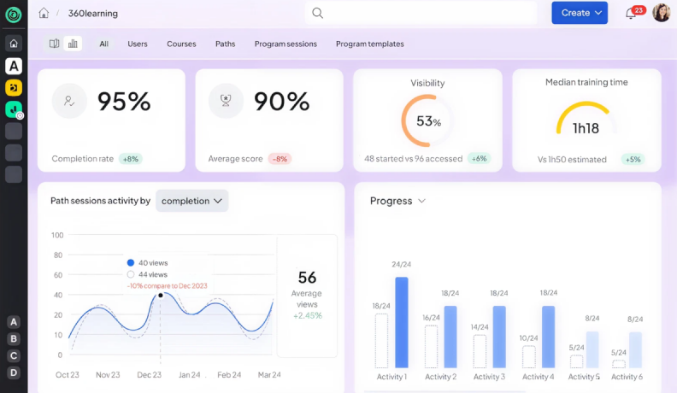
Task: Select group D in sidebar
Action: click(14, 372)
